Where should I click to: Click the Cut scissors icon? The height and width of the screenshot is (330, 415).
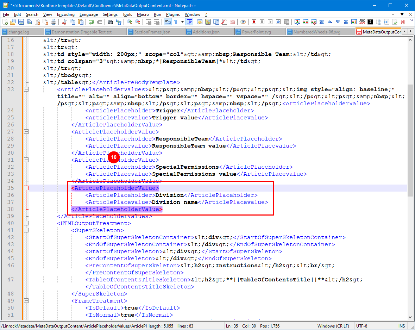pos(64,22)
